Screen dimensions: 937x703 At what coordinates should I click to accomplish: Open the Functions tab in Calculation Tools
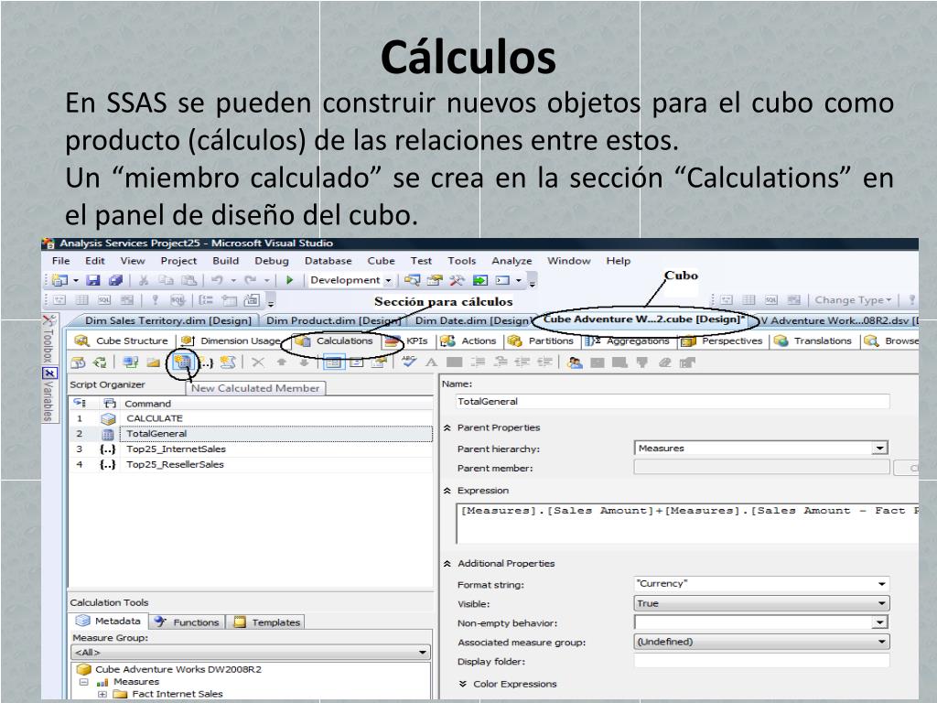(187, 622)
